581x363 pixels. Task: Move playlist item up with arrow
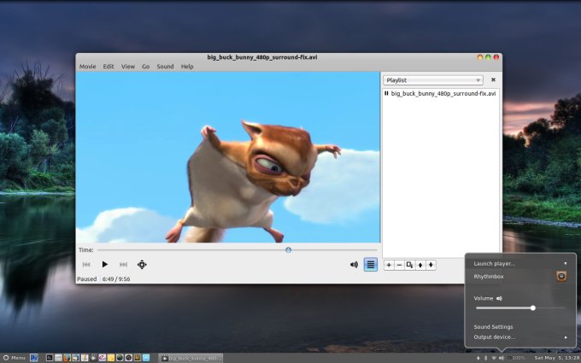(x=420, y=265)
